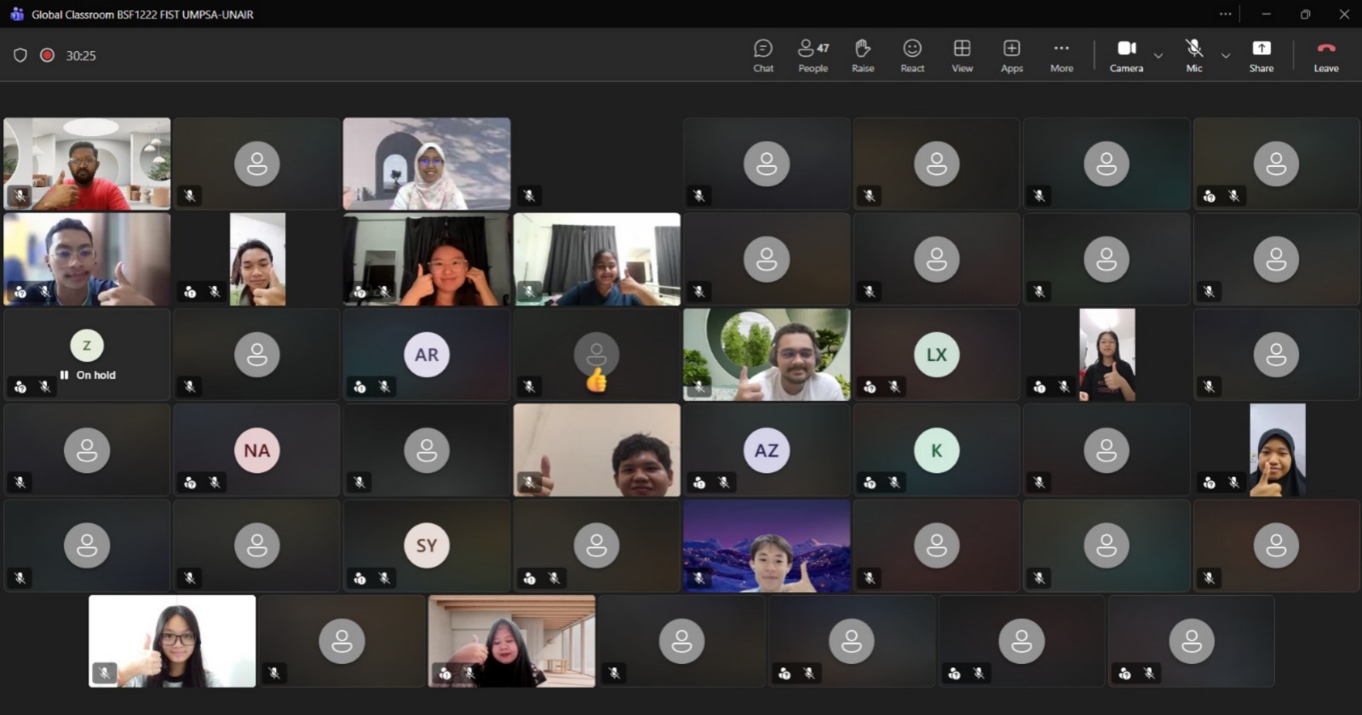Toggle the Camera on or off
1362x715 pixels.
tap(1126, 55)
